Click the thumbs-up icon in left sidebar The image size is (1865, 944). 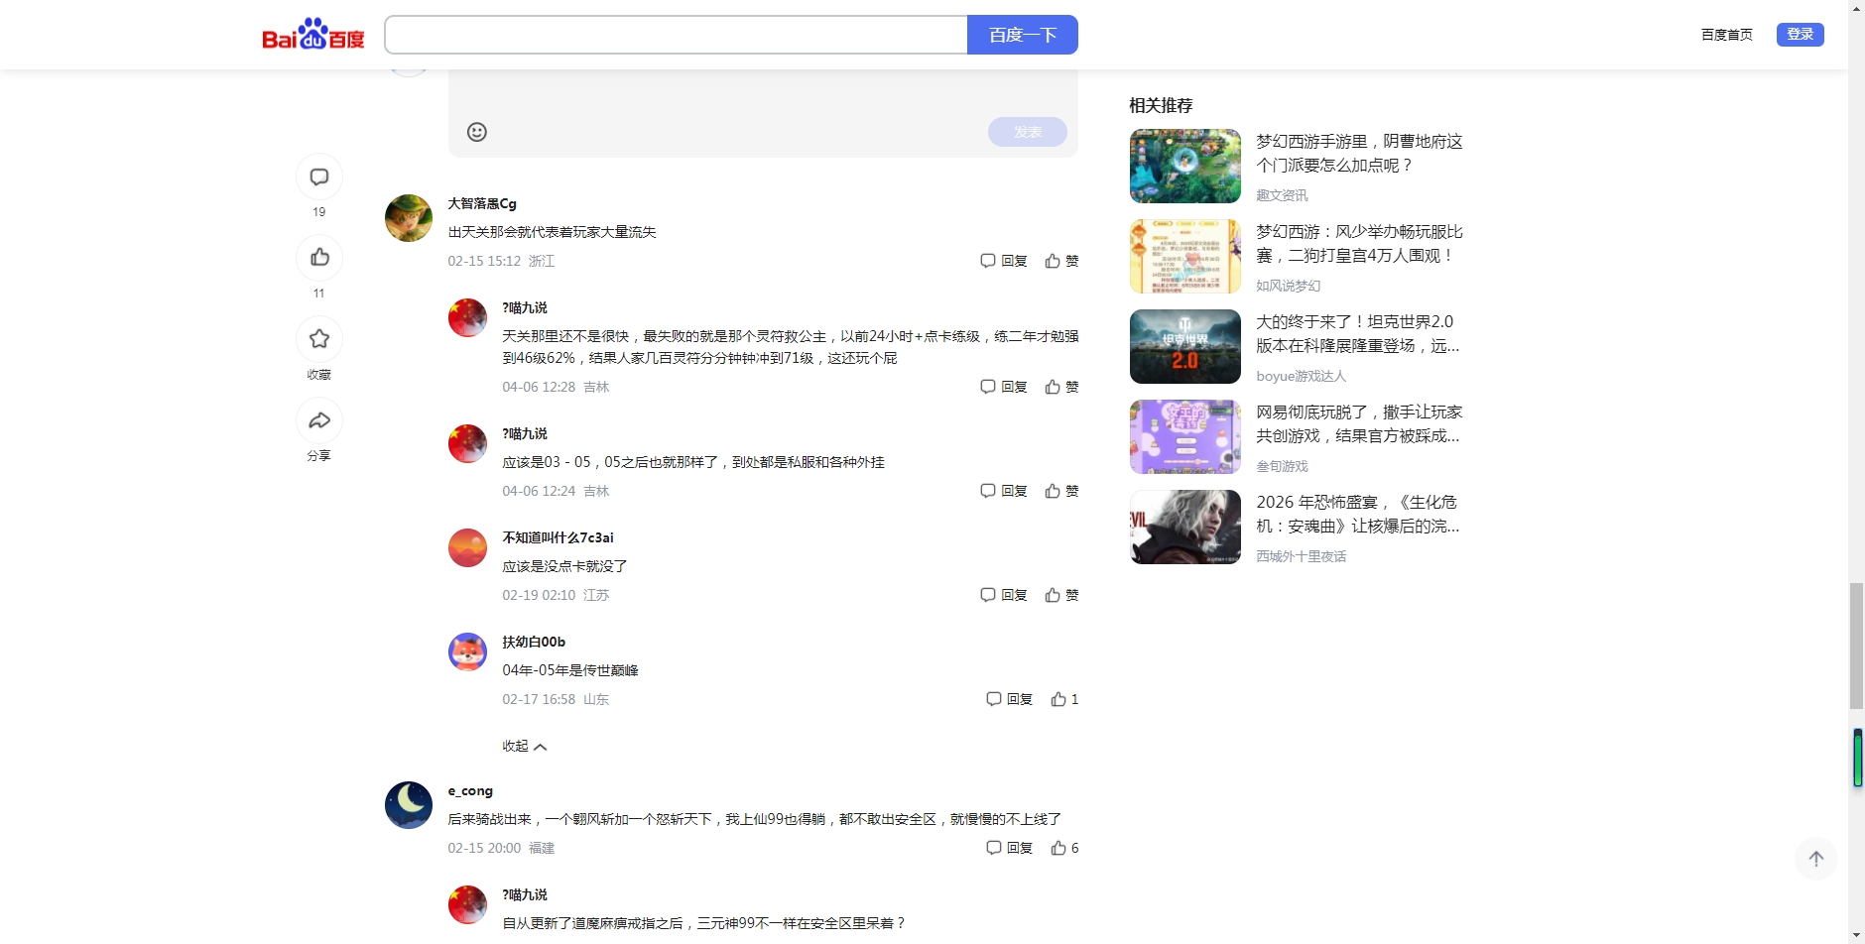tap(318, 258)
